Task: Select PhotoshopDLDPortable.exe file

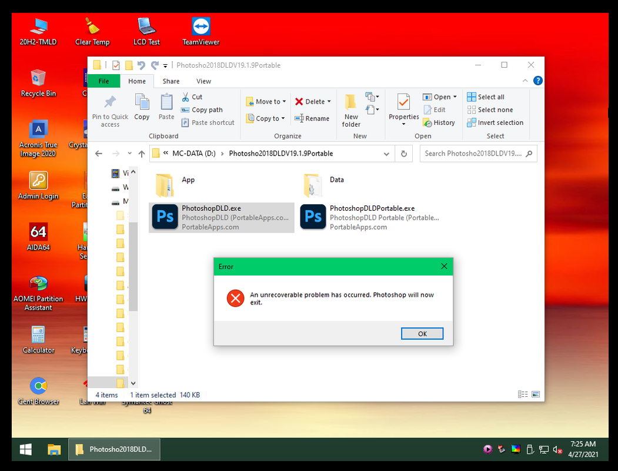Action: (370, 217)
